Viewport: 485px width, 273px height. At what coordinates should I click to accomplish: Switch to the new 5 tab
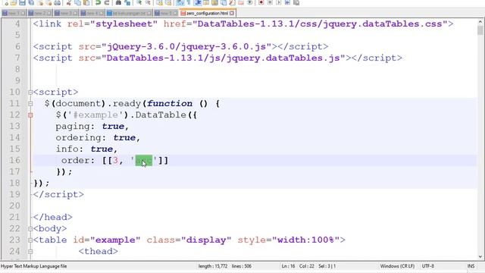[166, 14]
